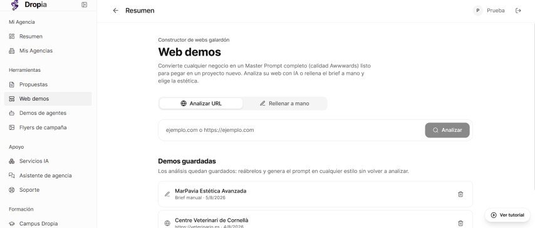Open the MarPavia Estética Avanzada saved demo
The width and height of the screenshot is (535, 228).
pos(315,194)
